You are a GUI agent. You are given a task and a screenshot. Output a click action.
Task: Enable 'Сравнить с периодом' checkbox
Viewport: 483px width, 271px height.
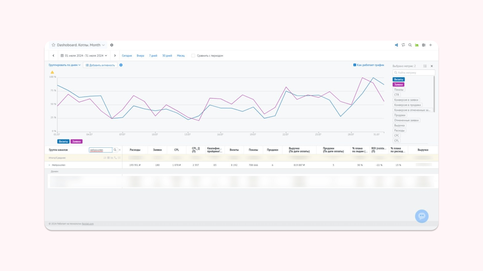point(193,56)
